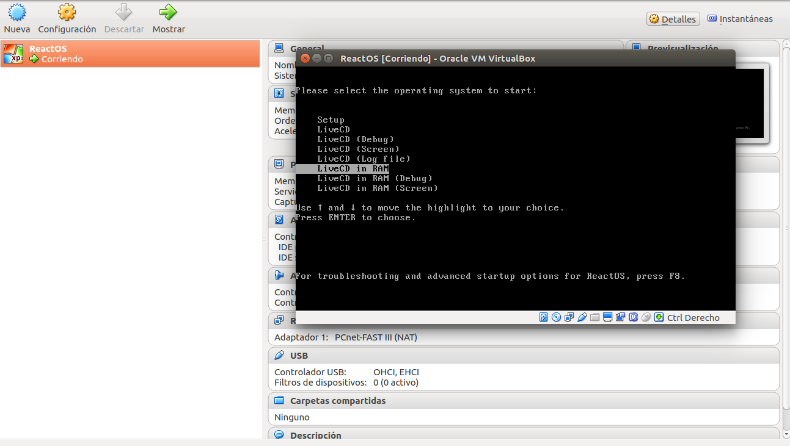The width and height of the screenshot is (790, 446).
Task: Click the optical disc status icon
Action: (556, 317)
